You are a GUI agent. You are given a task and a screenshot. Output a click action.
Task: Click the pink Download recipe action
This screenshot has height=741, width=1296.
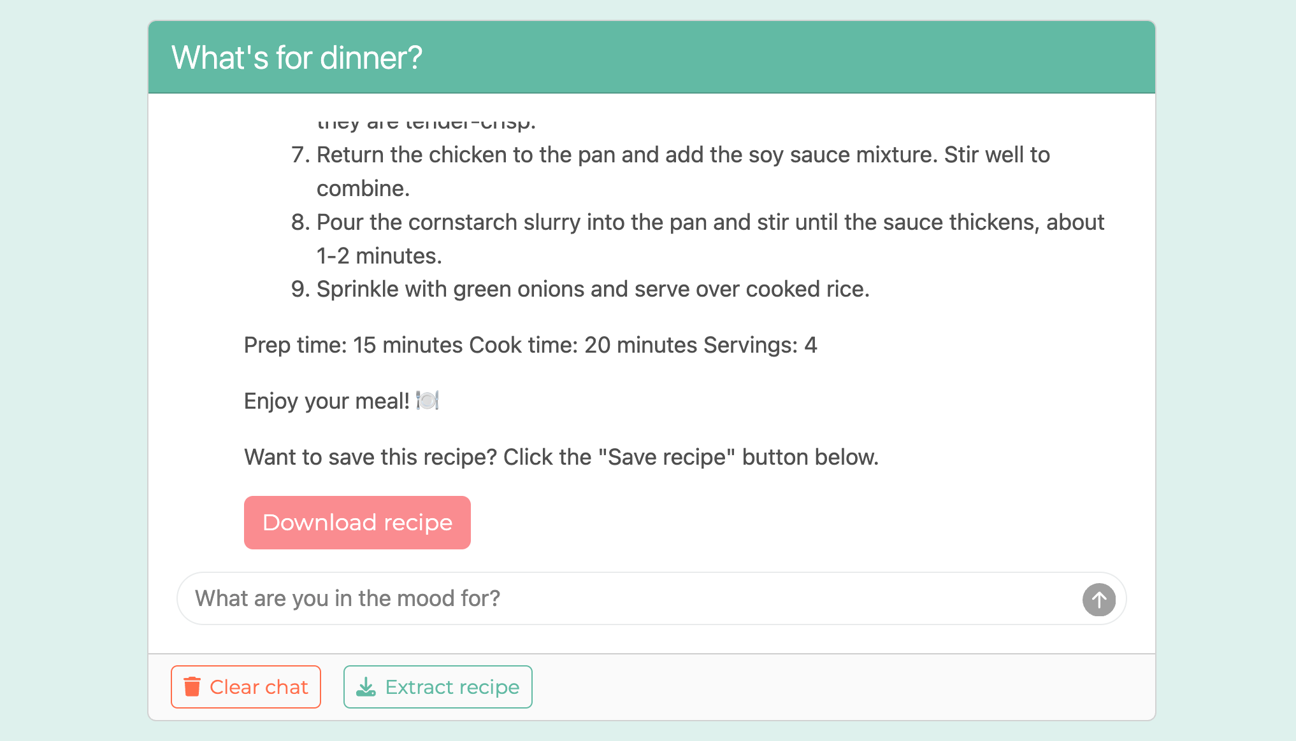357,522
